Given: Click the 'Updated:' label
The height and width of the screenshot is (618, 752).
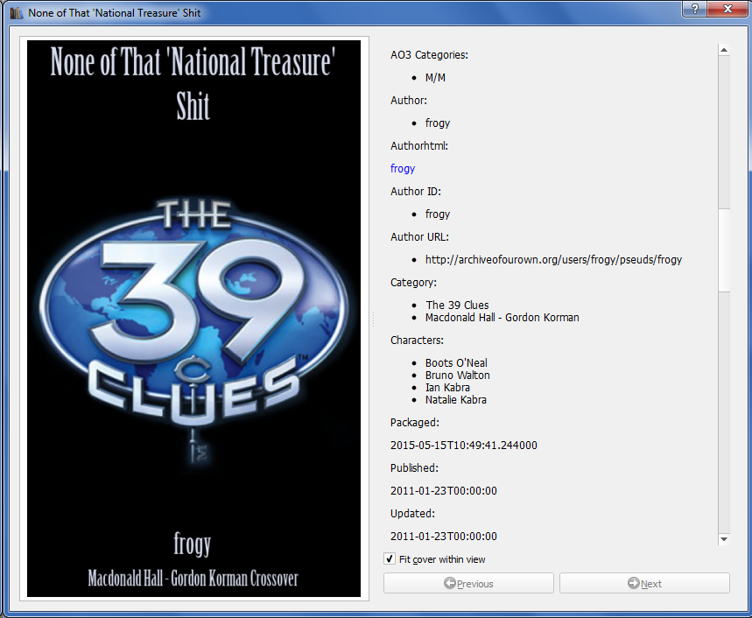Looking at the screenshot, I should coord(412,514).
